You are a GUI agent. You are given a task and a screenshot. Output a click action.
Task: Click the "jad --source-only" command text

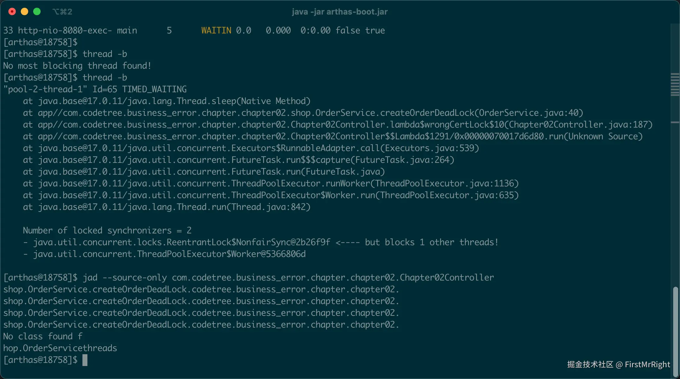coord(125,277)
